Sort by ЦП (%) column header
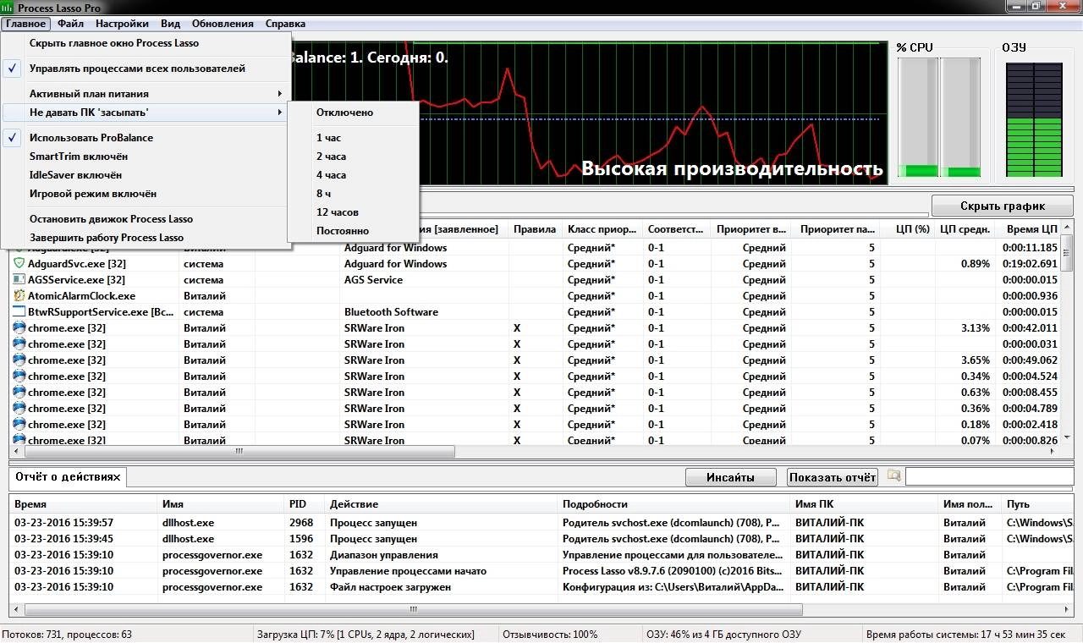Screen dimensions: 1083x643 (x=906, y=229)
